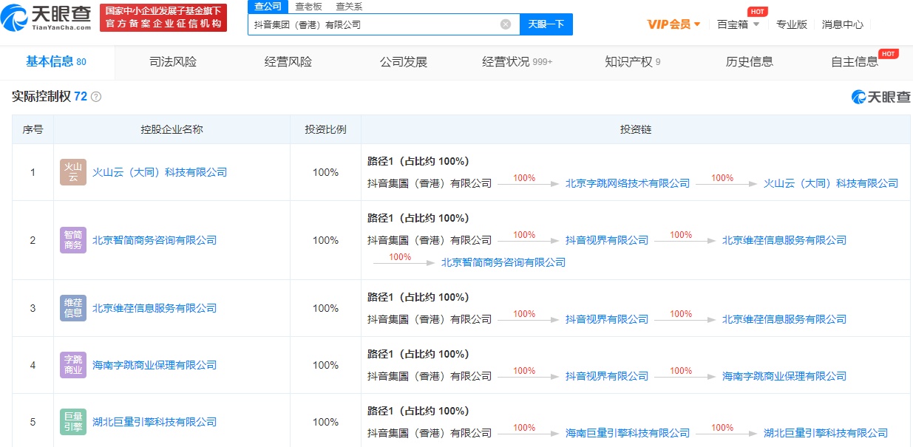Open 抖音视界有限公司 in row 4's chain
This screenshot has height=447, width=913.
click(607, 376)
